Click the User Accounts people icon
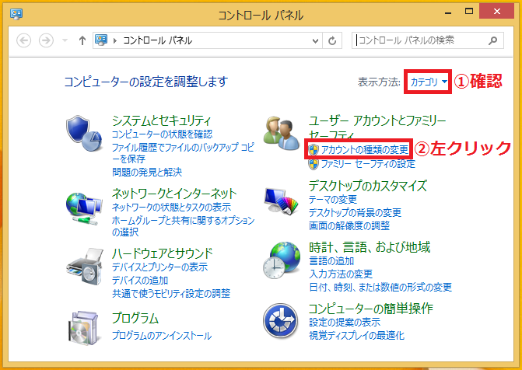 point(282,134)
